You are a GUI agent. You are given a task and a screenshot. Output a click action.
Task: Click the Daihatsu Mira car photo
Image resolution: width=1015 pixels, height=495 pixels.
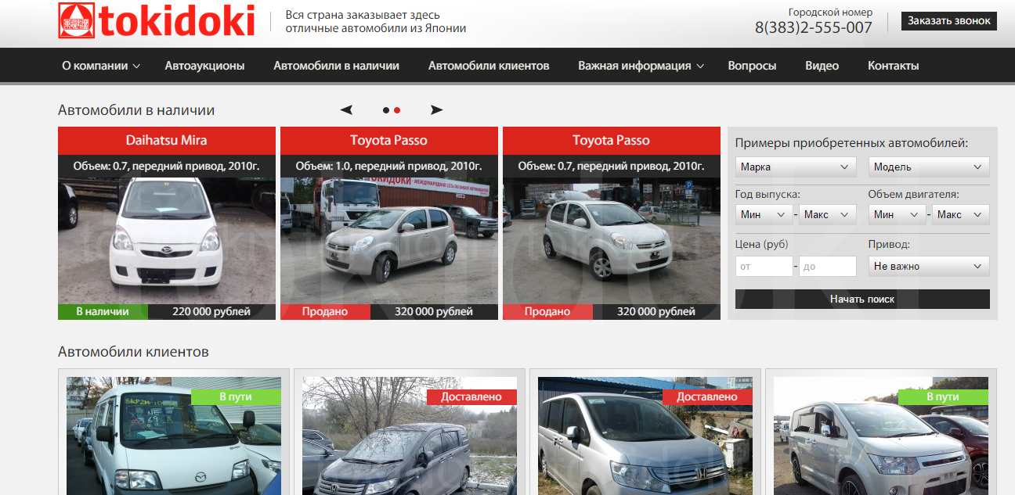(167, 241)
